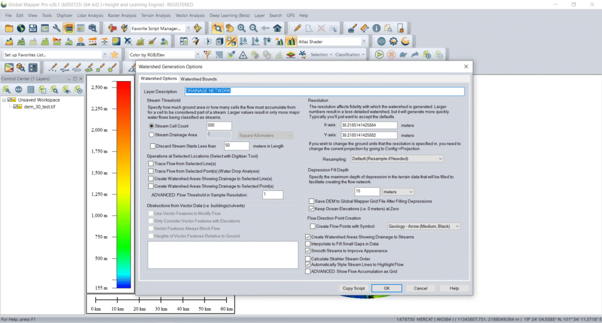Open the Lidar Analysis menu
Viewport: 602px width, 323px height.
point(90,15)
